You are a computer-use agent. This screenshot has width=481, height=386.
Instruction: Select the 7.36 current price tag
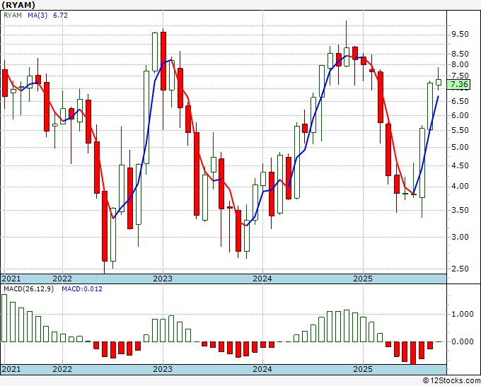[458, 84]
